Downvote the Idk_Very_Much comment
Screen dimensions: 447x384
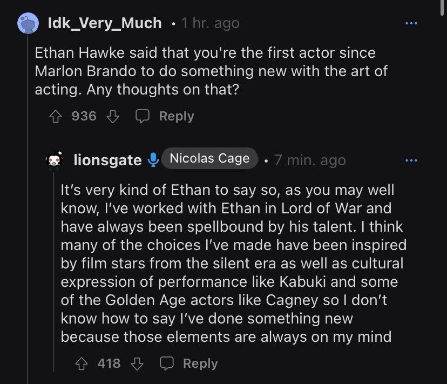(x=113, y=117)
